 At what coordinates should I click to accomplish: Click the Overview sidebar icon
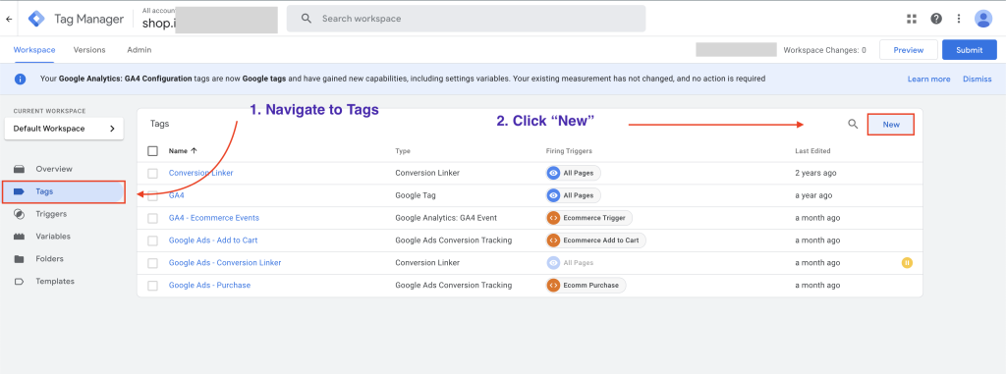coord(20,169)
